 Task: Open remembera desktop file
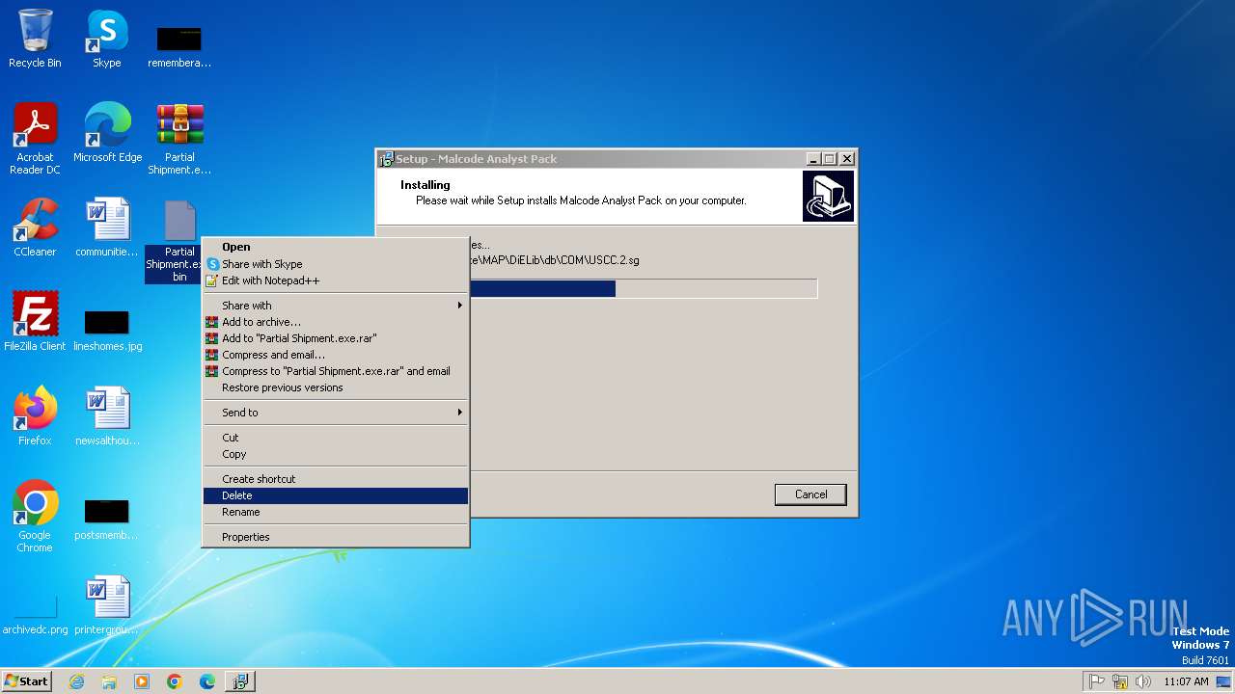pyautogui.click(x=179, y=45)
